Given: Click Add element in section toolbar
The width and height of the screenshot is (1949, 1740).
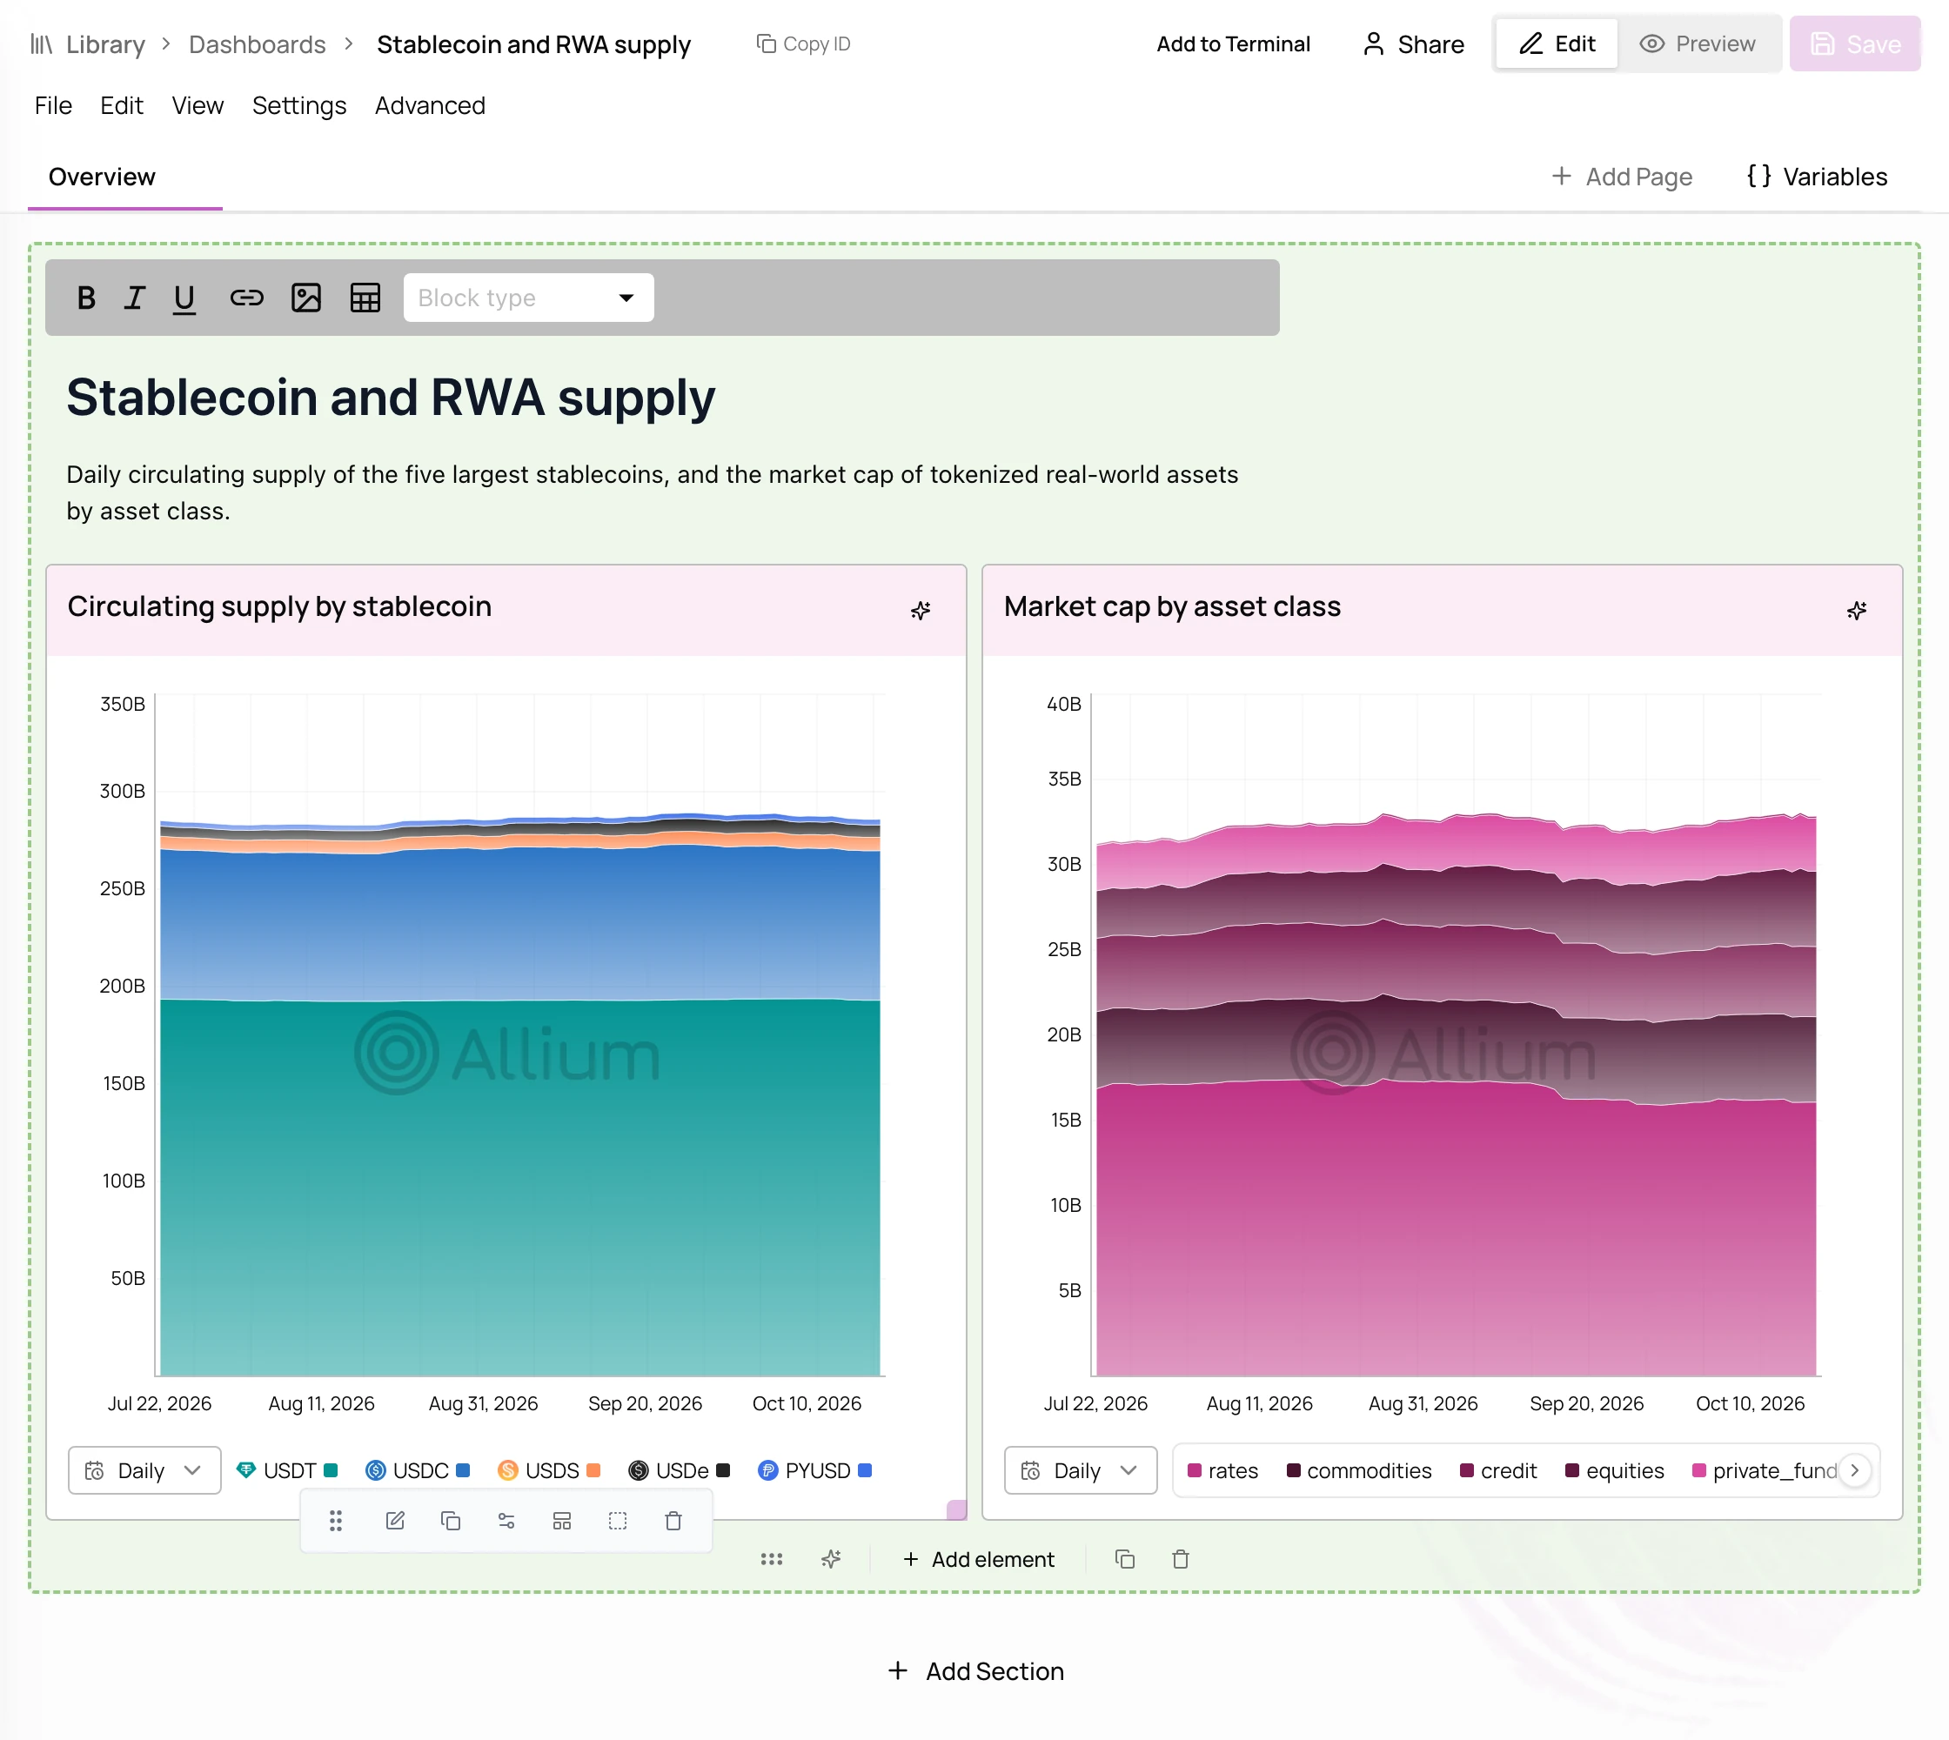Looking at the screenshot, I should click(978, 1559).
